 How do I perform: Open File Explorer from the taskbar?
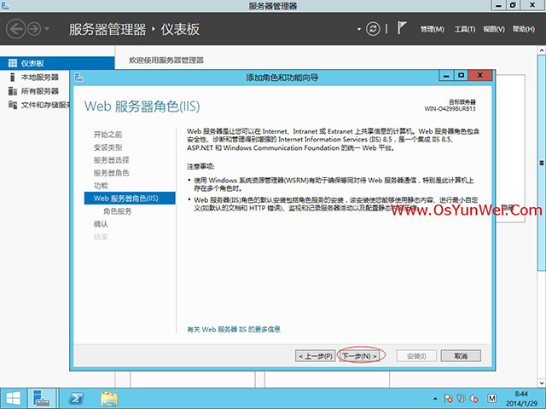pos(109,397)
